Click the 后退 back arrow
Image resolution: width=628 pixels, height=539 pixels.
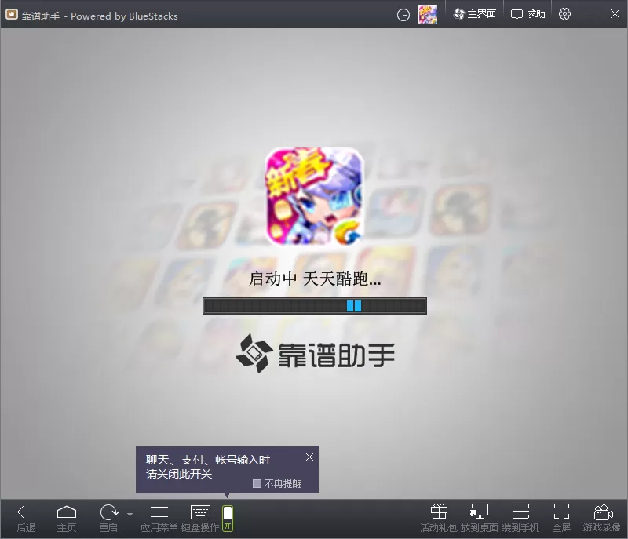pyautogui.click(x=27, y=518)
